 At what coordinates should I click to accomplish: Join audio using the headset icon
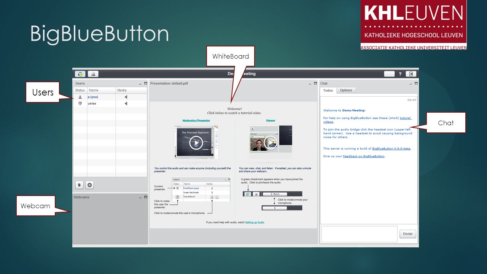click(x=80, y=74)
